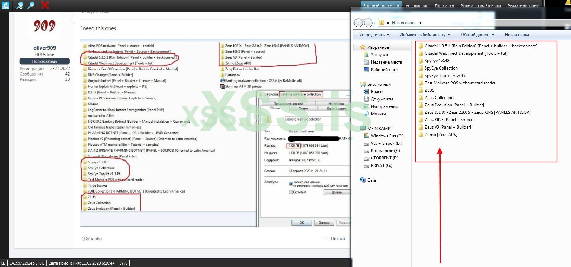Select the ZEUS folder in Explorer list
Image resolution: width=571 pixels, height=267 pixels.
[x=426, y=90]
